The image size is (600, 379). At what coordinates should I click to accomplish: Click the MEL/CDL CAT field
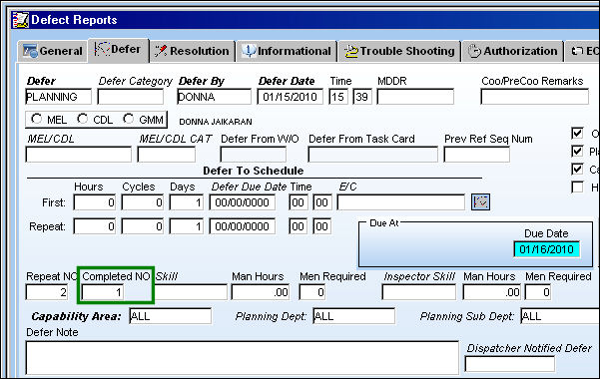(167, 155)
